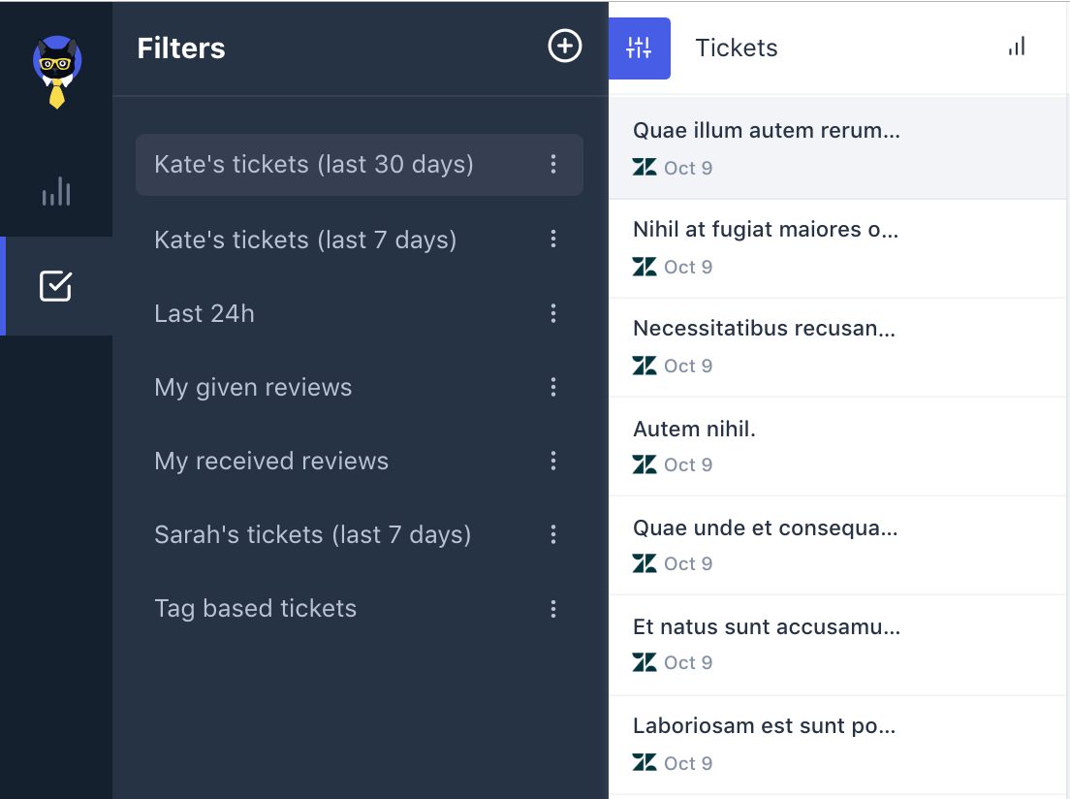Select My received reviews filter
The image size is (1070, 799).
click(x=271, y=461)
